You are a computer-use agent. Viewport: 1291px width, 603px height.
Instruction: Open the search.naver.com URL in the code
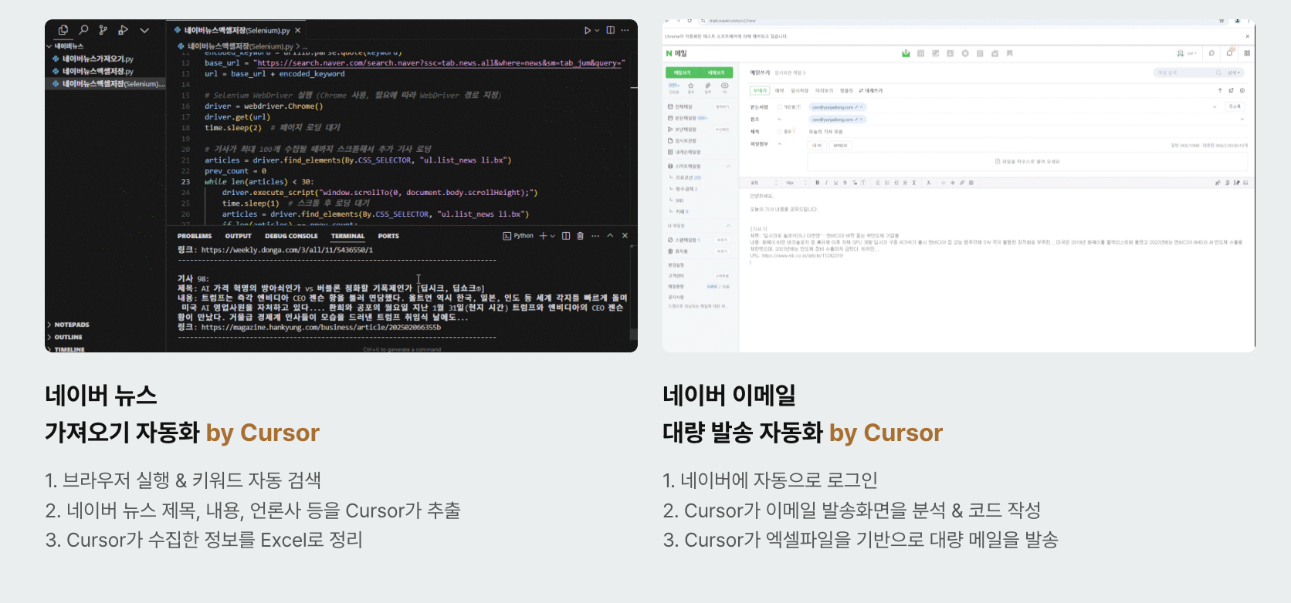439,63
